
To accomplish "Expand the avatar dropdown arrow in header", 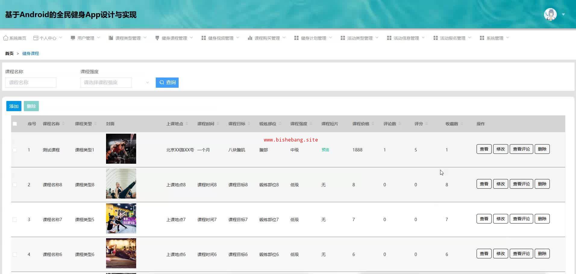I will point(563,14).
